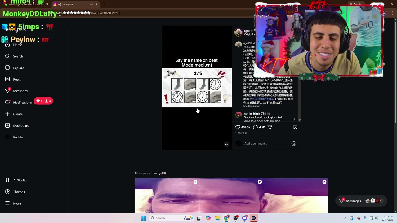This screenshot has width=397, height=223.
Task: Click the 4.5K comments count
Action: point(262,127)
